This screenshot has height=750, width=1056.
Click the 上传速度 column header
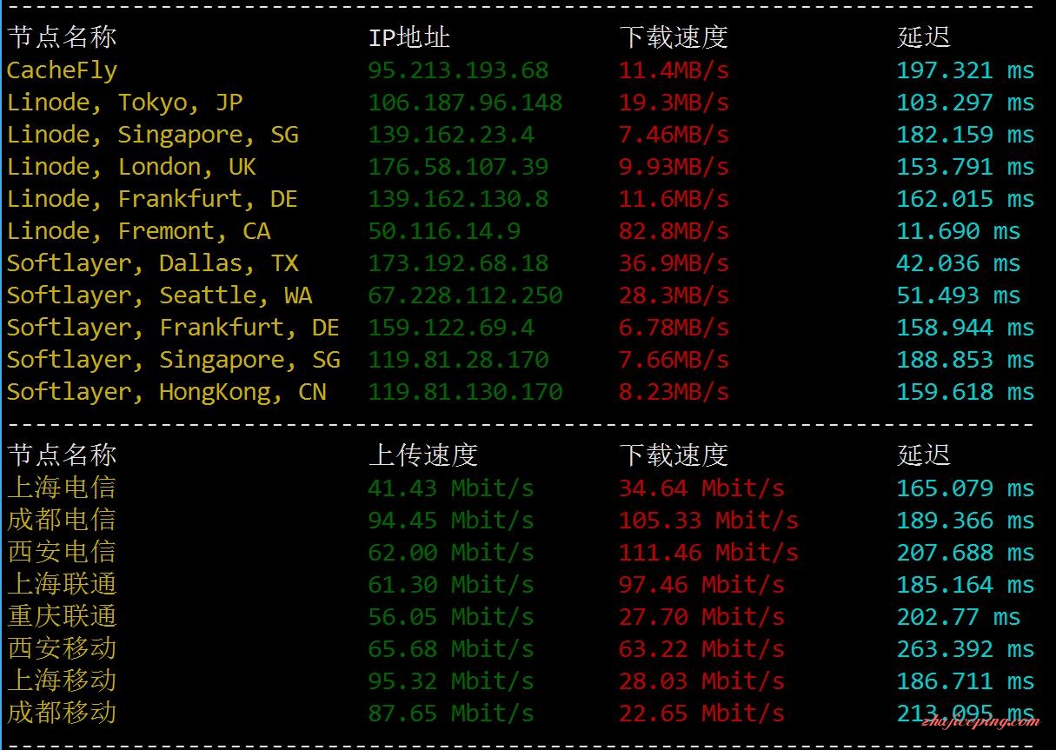pos(422,455)
